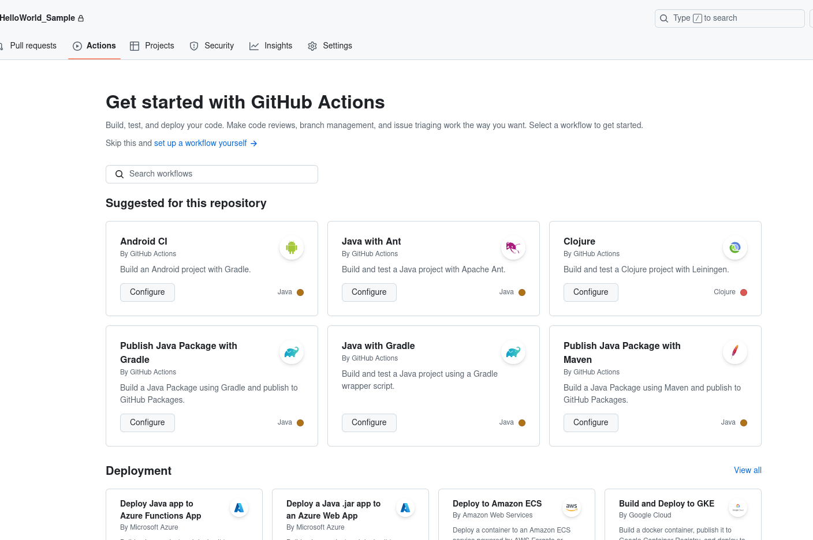The width and height of the screenshot is (813, 540).
Task: Click the Google Cloud icon on Build and Deploy to GKE
Action: (738, 508)
